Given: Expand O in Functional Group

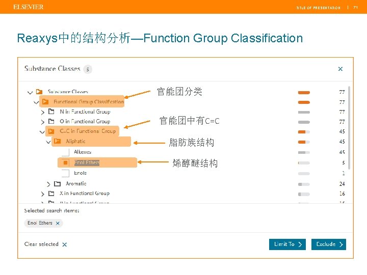Looking at the screenshot, I should coord(42,122).
